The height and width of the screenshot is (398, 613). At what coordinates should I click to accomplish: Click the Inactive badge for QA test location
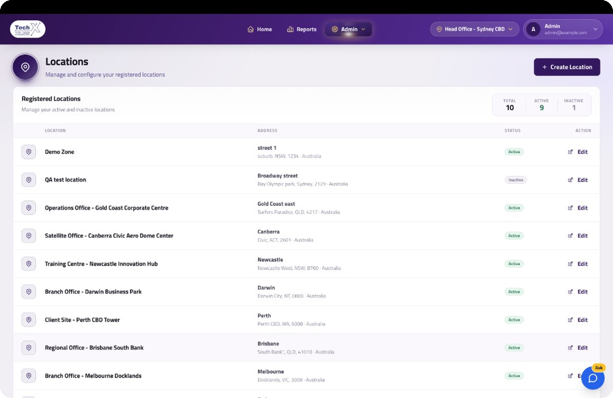click(516, 180)
